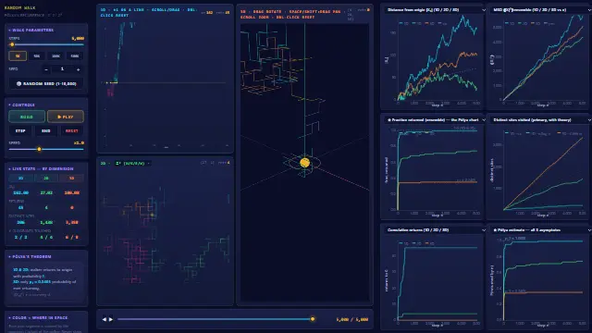The image size is (592, 333).
Task: Click the speed multiplier value beside Speed
Action: click(x=79, y=143)
